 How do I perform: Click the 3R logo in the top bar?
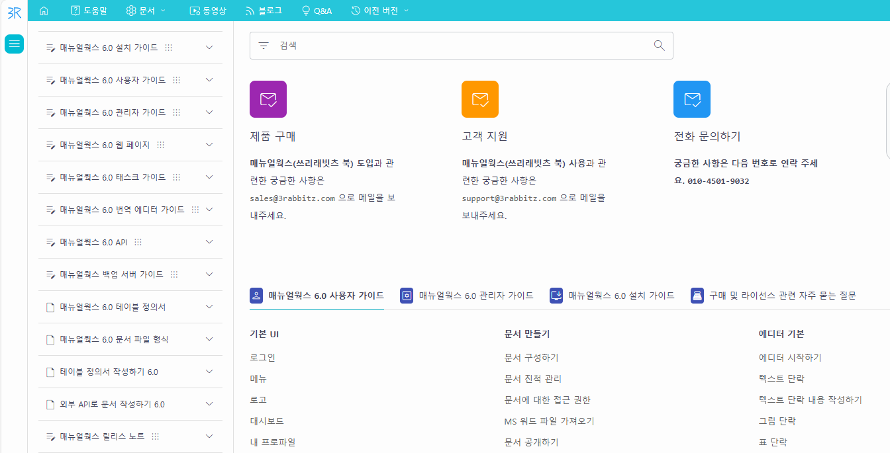[14, 11]
